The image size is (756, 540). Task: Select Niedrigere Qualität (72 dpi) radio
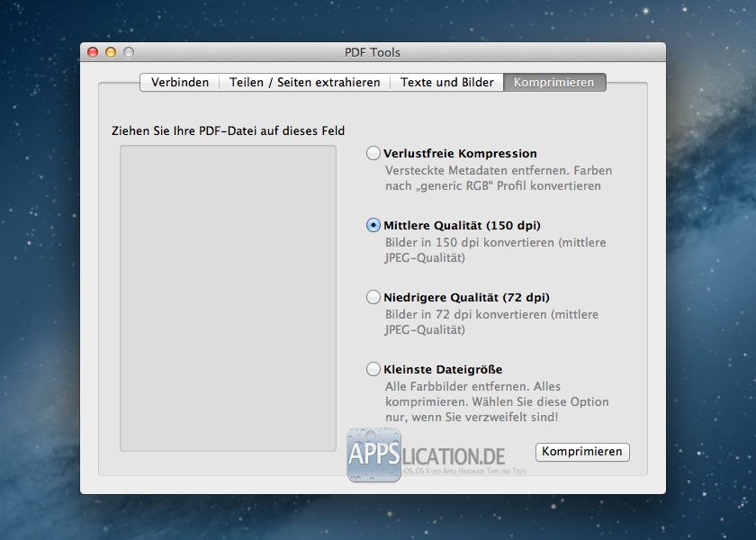(x=373, y=297)
